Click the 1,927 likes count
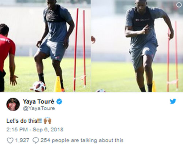 (22, 140)
